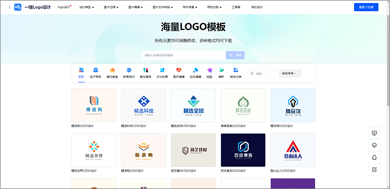
Task: Click the magnifier icon in category search box
Action: pyautogui.click(x=252, y=74)
